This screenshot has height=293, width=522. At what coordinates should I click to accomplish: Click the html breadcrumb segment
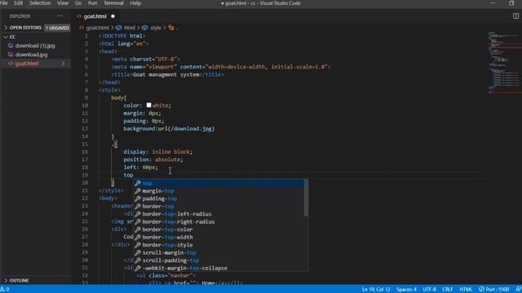point(130,28)
